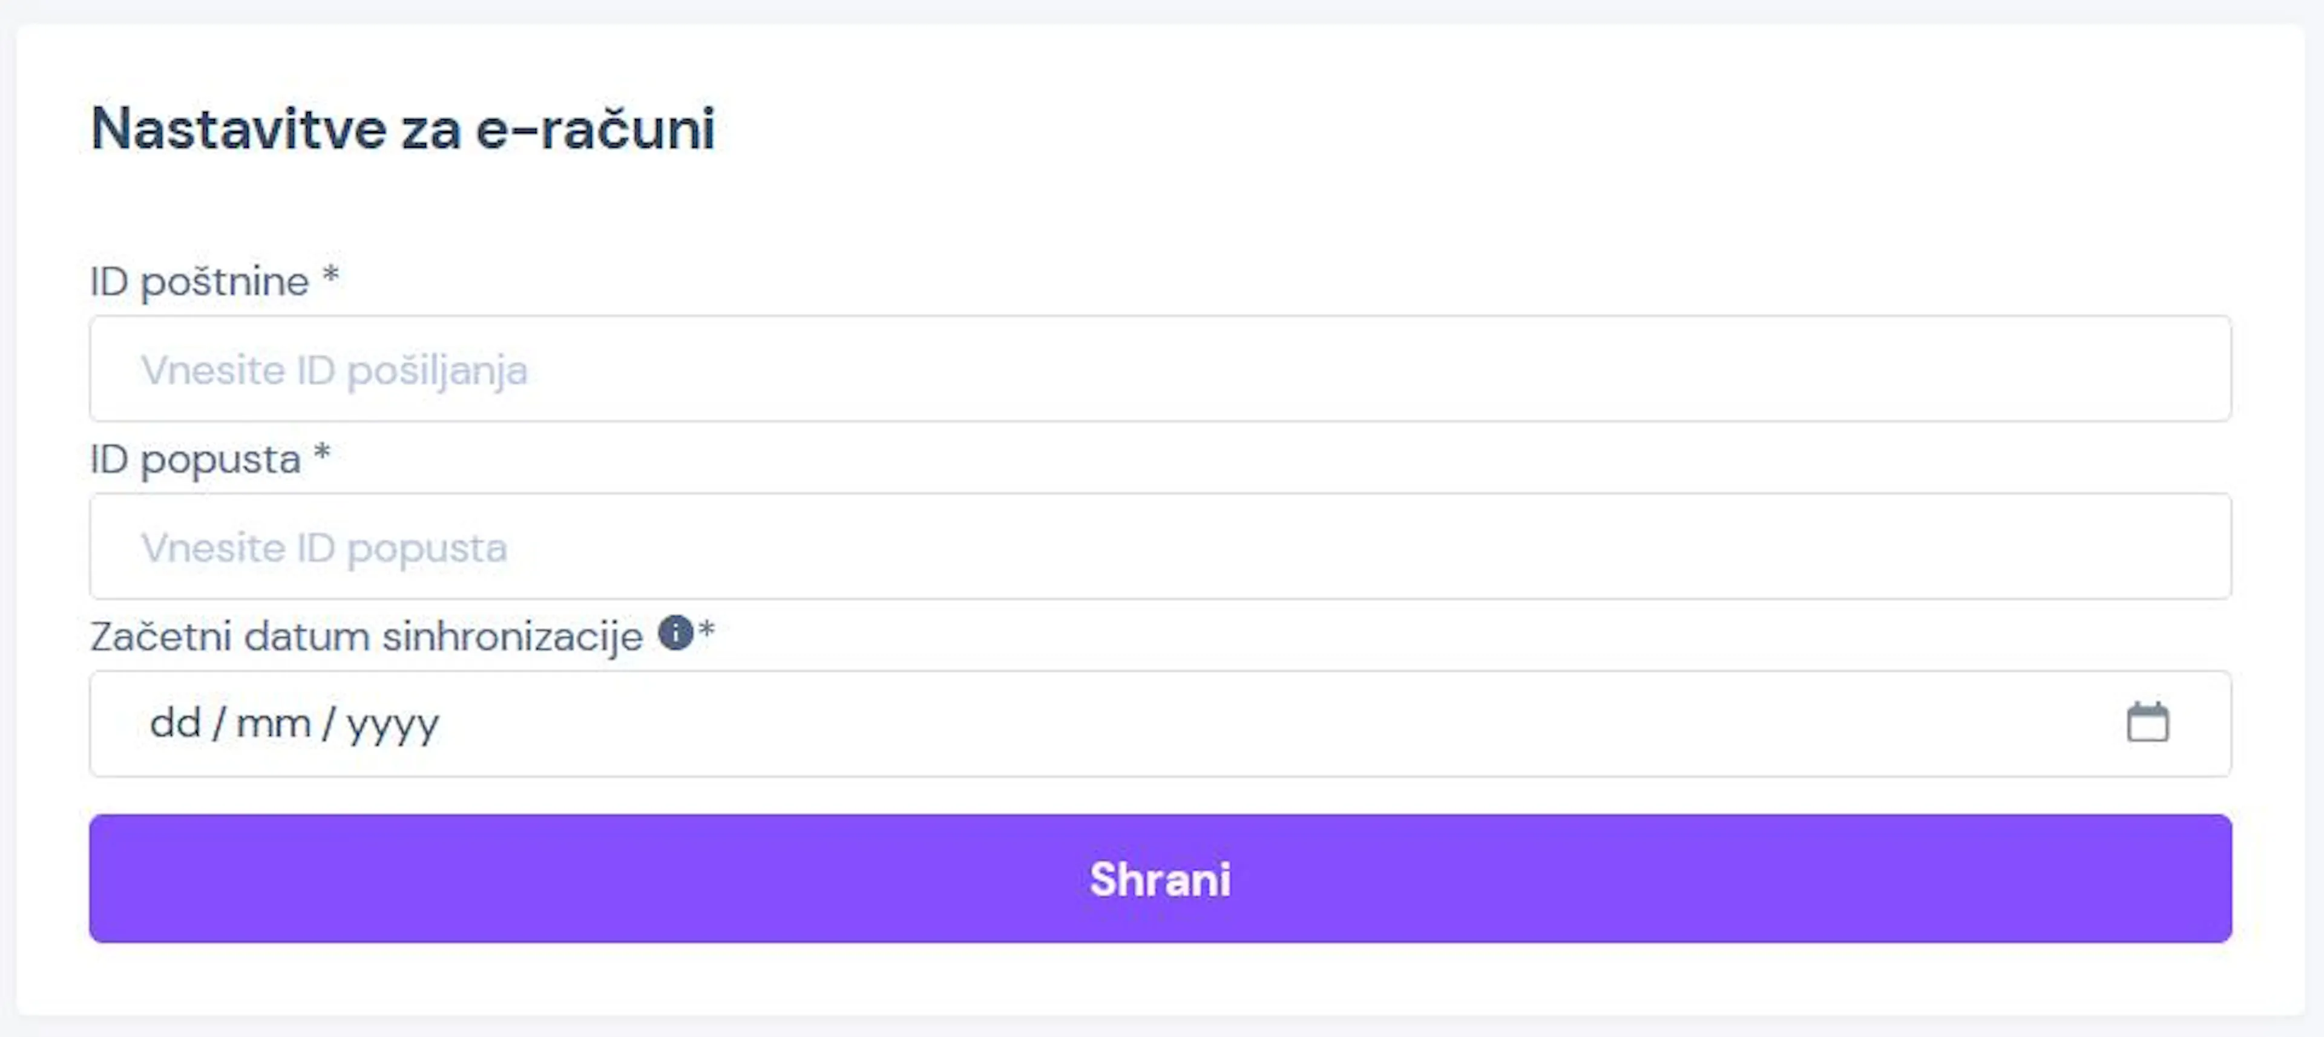This screenshot has height=1037, width=2324.
Task: Click the 'Vnesite ID popusta' placeholder text
Action: 324,548
